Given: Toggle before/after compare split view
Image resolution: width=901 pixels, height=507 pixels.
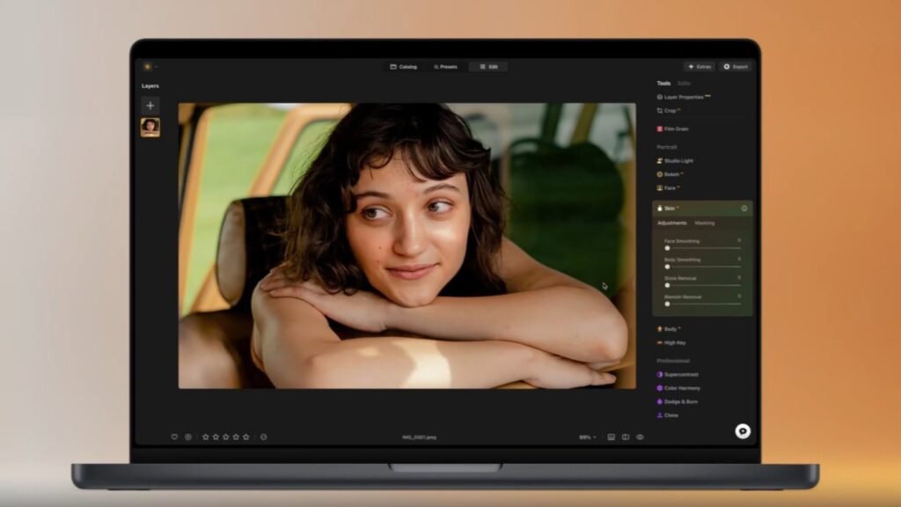Looking at the screenshot, I should click(x=626, y=437).
